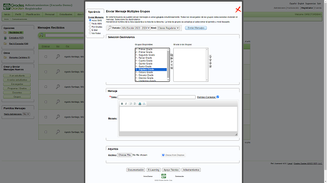The height and width of the screenshot is (183, 327).
Task: Click the Adiestramientos footer button
Action: (x=191, y=170)
